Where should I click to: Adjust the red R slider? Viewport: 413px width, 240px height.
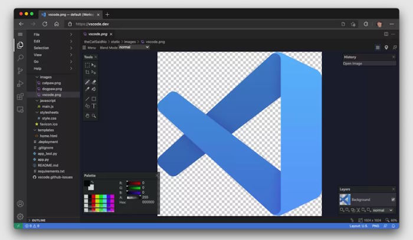tap(134, 183)
